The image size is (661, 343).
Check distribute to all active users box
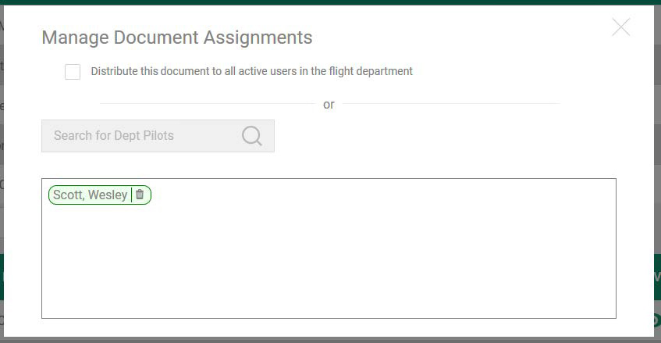point(73,72)
